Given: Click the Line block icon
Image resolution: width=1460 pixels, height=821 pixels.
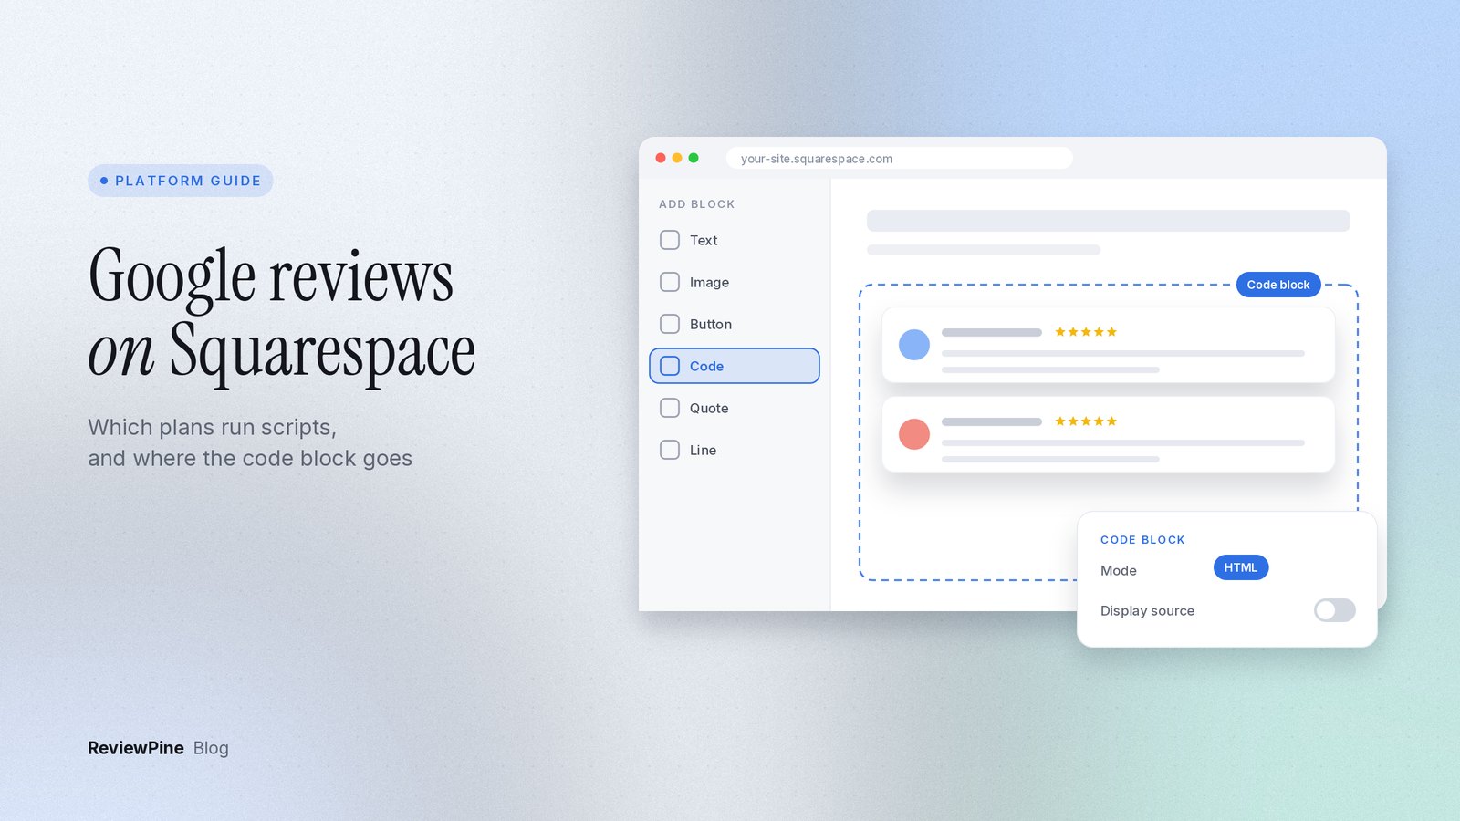Looking at the screenshot, I should click(670, 450).
